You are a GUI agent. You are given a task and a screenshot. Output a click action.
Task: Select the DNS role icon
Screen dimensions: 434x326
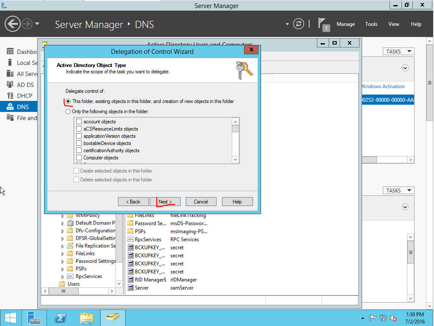[x=10, y=107]
